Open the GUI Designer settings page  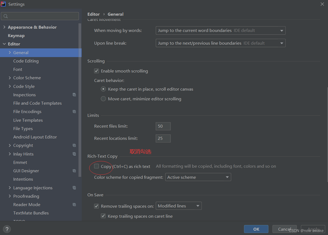pos(26,171)
